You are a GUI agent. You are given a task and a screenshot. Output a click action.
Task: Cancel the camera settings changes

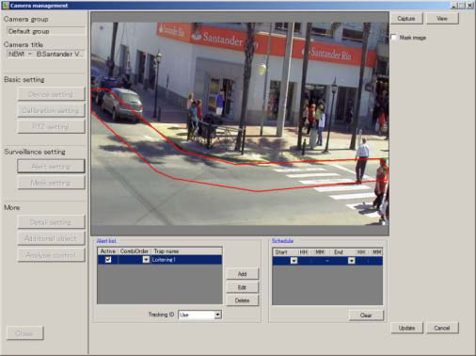coord(442,328)
